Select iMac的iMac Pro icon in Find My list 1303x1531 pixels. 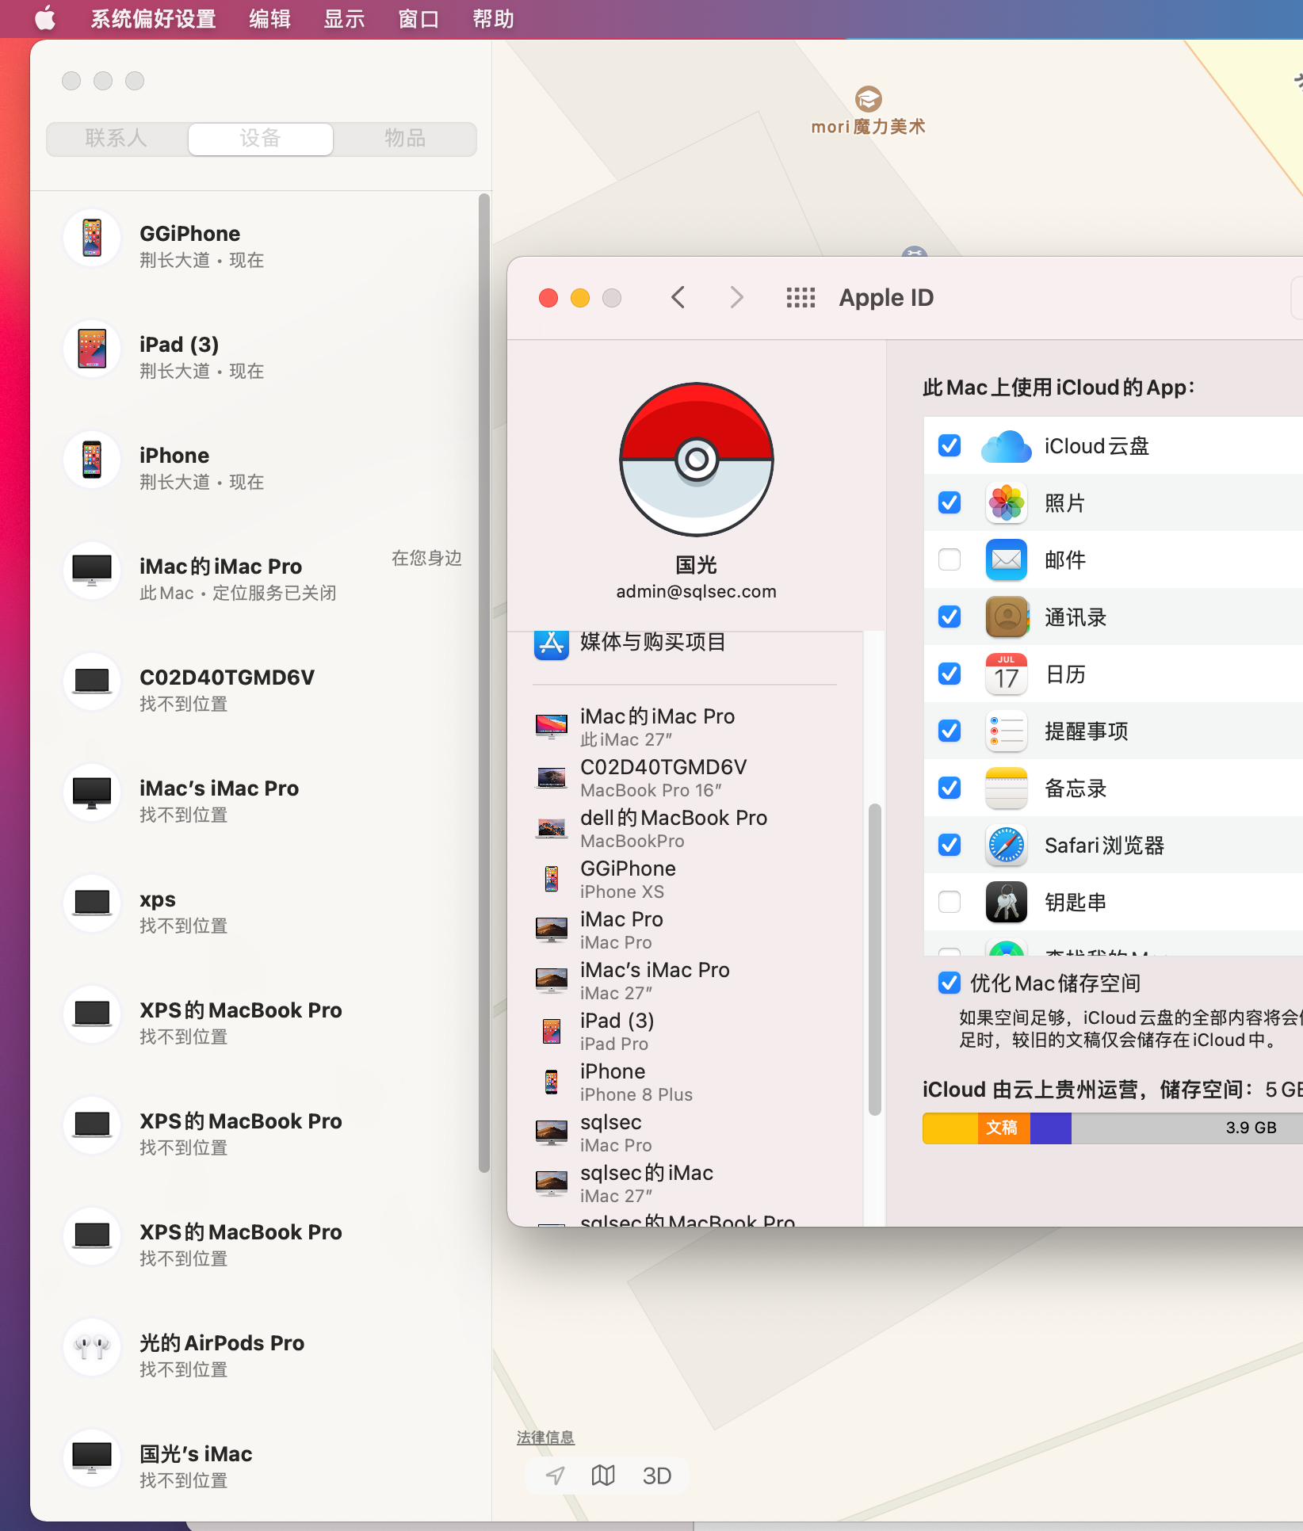coord(92,571)
